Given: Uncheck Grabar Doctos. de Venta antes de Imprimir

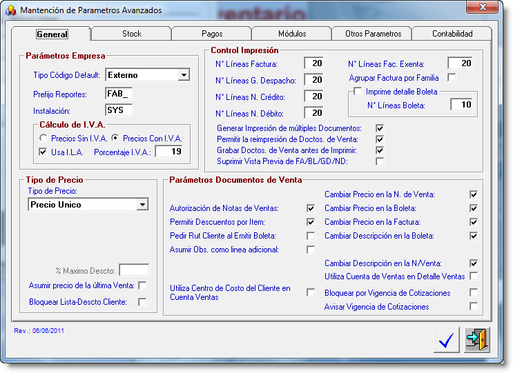Looking at the screenshot, I should 380,150.
